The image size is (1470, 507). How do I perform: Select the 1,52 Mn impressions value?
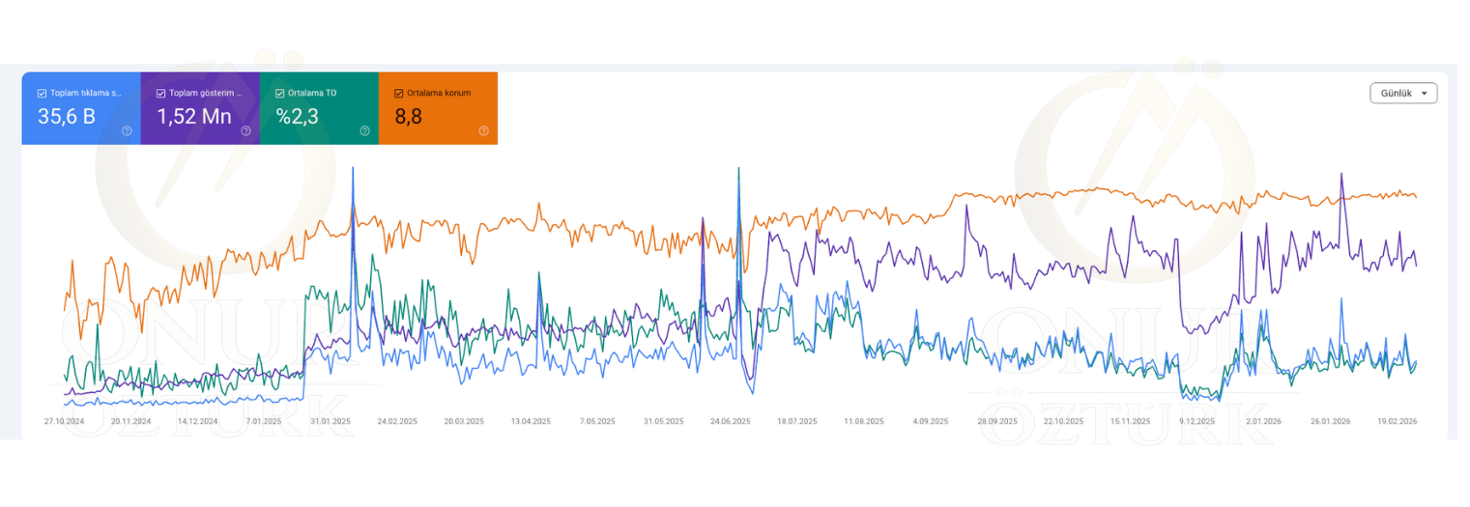click(x=194, y=117)
